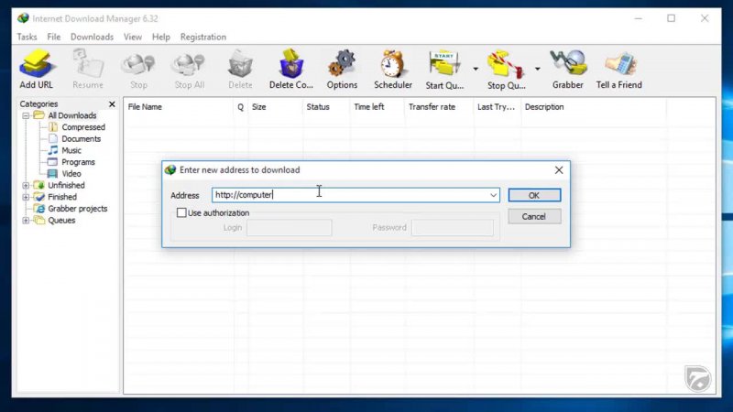Enable the Use authorization checkbox
Viewport: 733px width, 412px height.
pyautogui.click(x=181, y=213)
